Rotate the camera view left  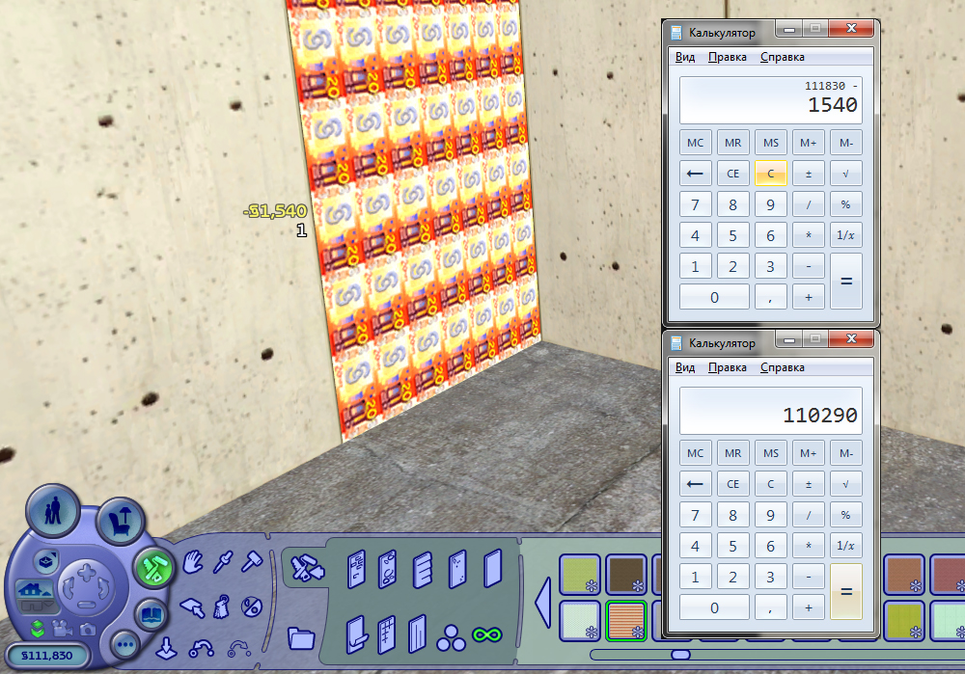tap(68, 589)
